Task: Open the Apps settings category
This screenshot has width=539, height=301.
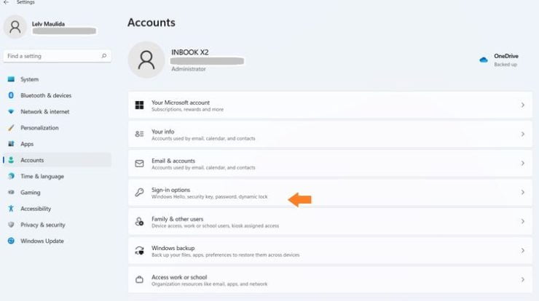Action: 27,144
